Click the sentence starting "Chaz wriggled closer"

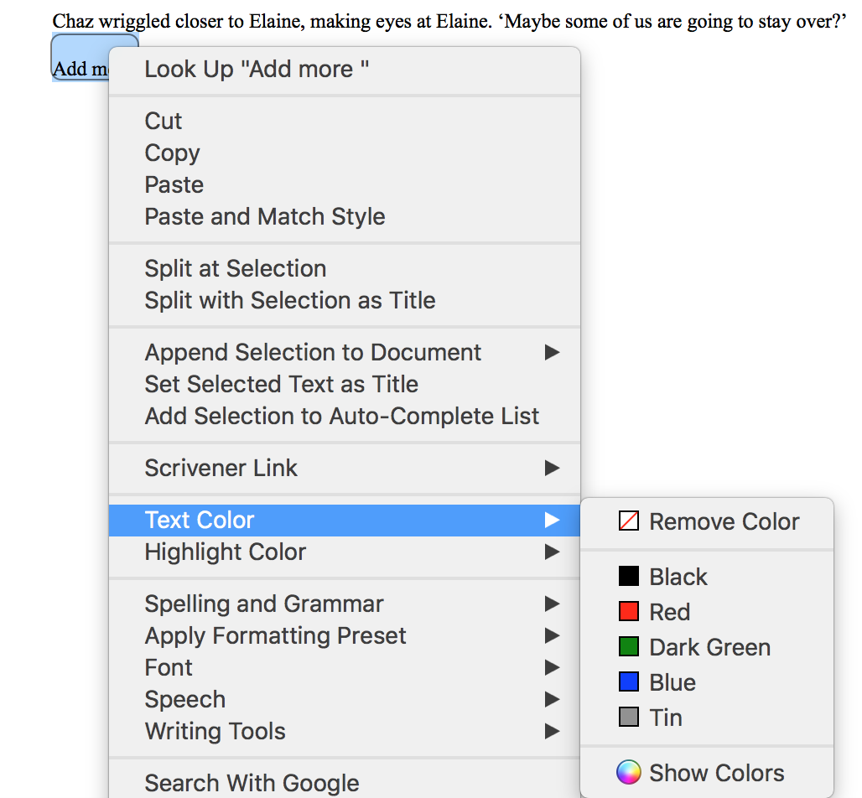click(x=449, y=22)
